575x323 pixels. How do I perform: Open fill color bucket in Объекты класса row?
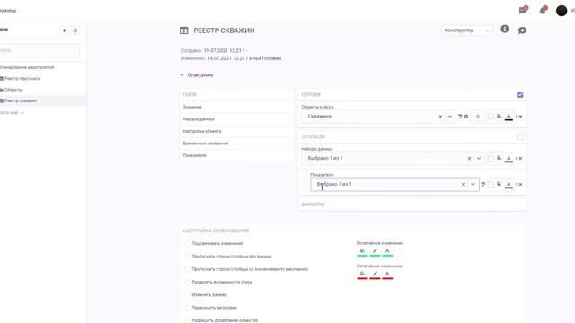[x=500, y=116]
